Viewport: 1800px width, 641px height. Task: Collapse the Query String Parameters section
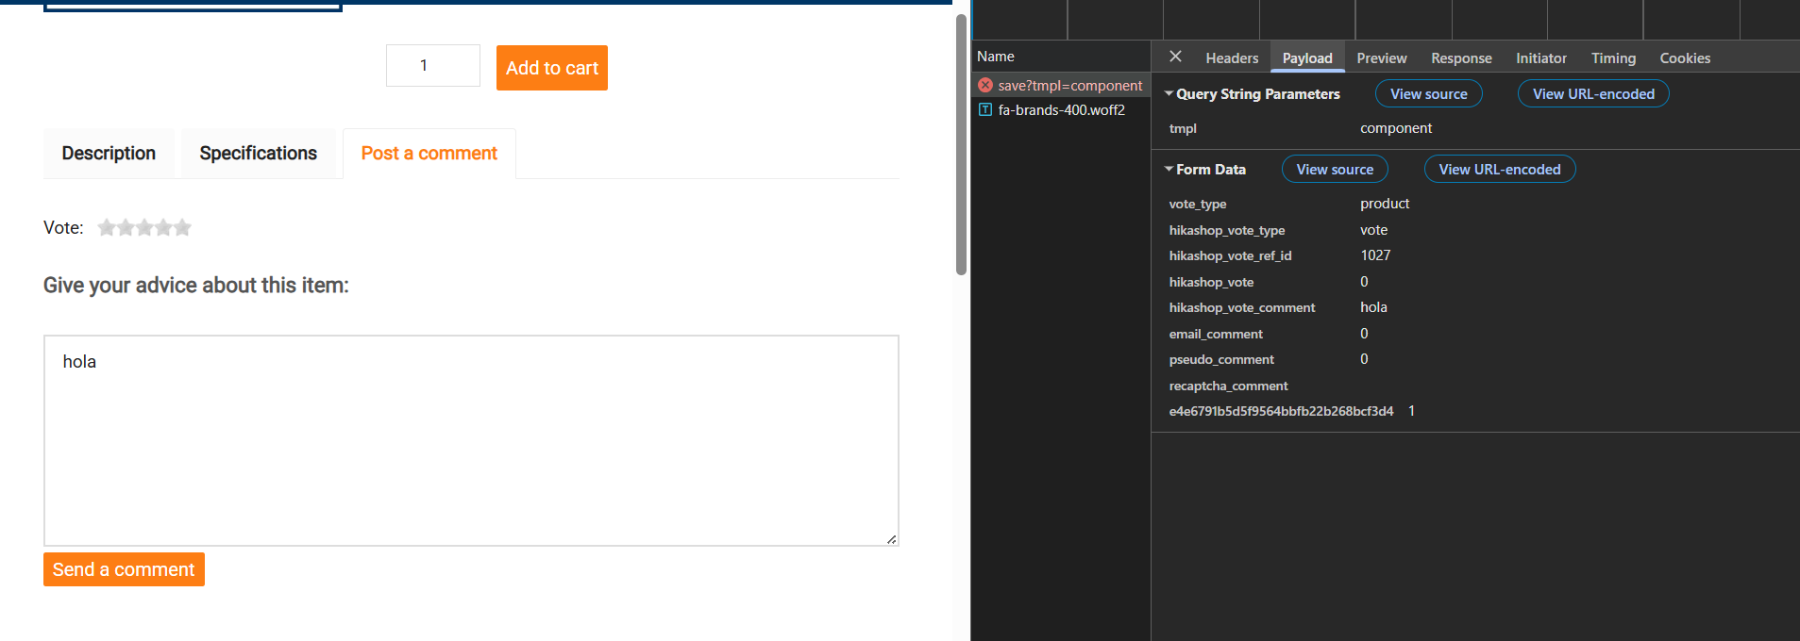point(1169,93)
